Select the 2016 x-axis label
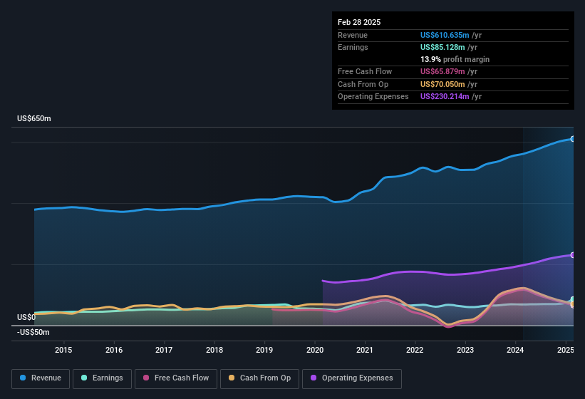This screenshot has width=585, height=399. tap(114, 350)
